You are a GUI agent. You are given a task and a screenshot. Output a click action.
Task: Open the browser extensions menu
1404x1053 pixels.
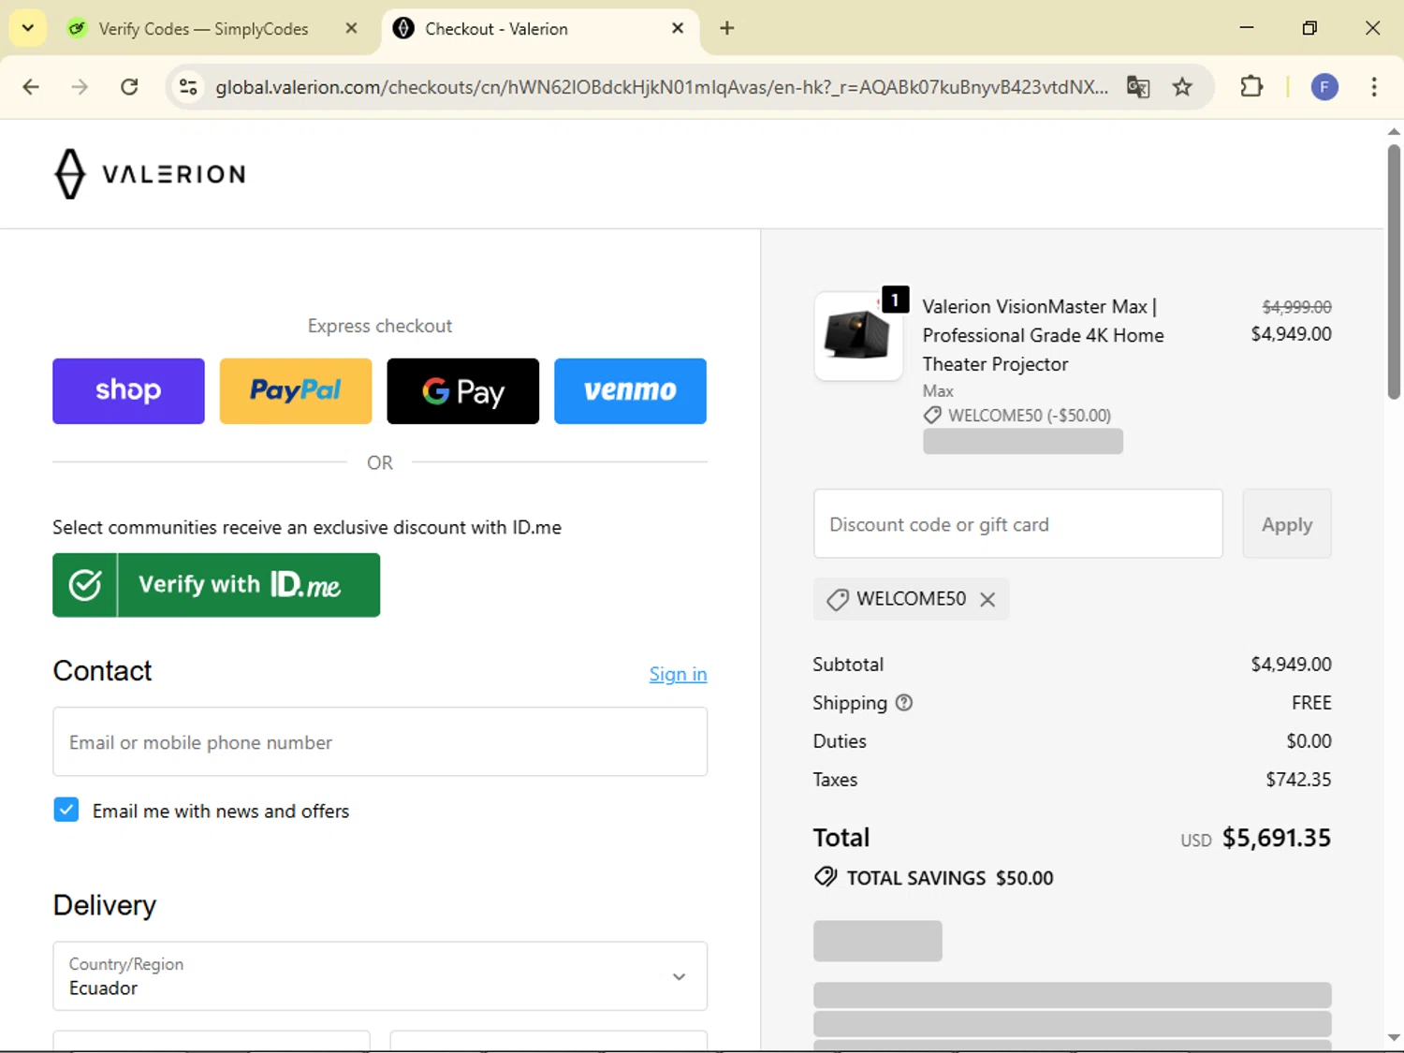[x=1251, y=87]
